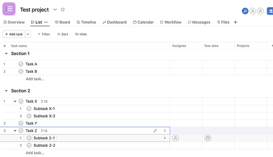Open Test project dropdown menu
Viewport: 273px width, 157px height.
tap(55, 9)
